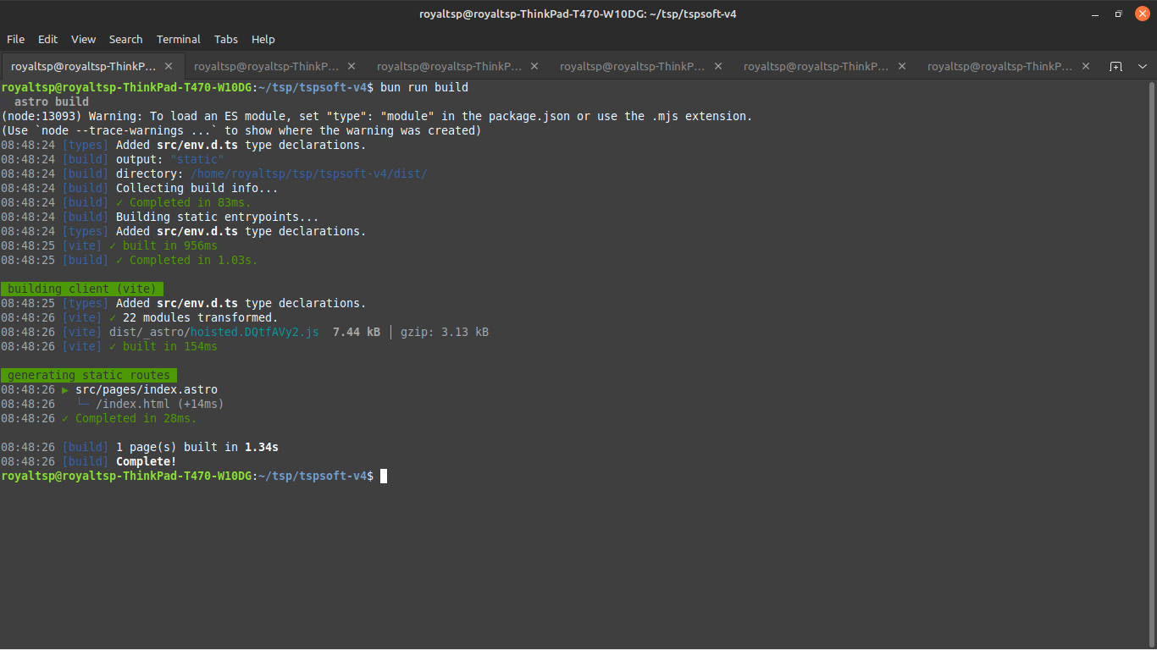Open the Terminal menu
This screenshot has width=1157, height=650.
(179, 39)
